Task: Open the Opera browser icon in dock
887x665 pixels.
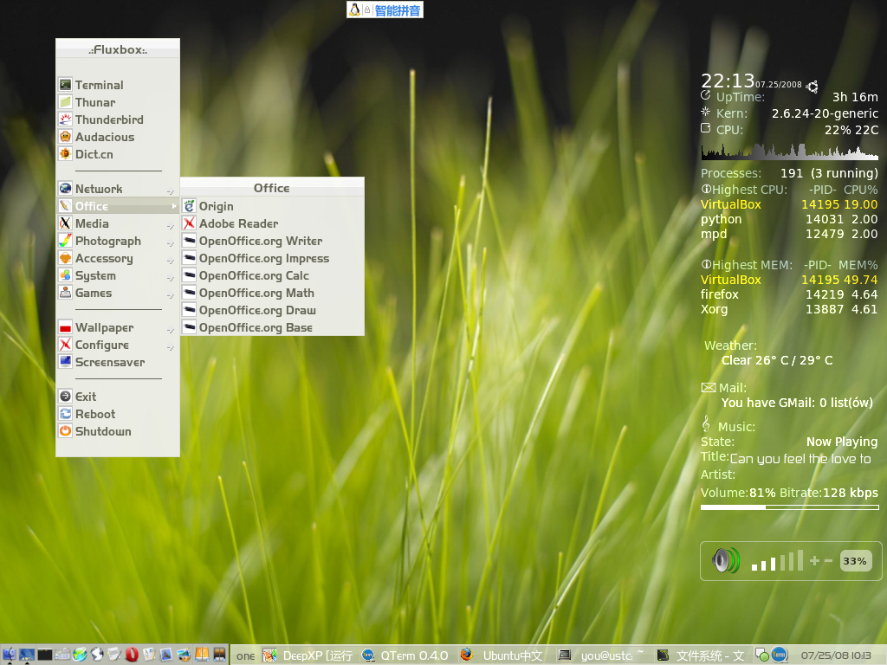Action: 132,655
